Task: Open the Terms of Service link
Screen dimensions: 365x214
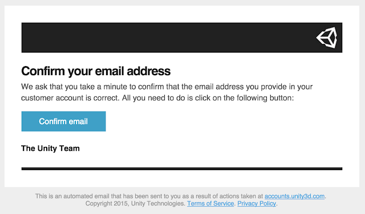Action: [x=210, y=203]
